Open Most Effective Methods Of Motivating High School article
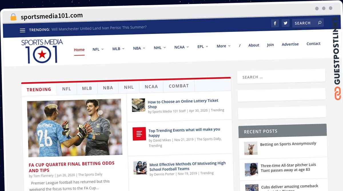 (188, 166)
